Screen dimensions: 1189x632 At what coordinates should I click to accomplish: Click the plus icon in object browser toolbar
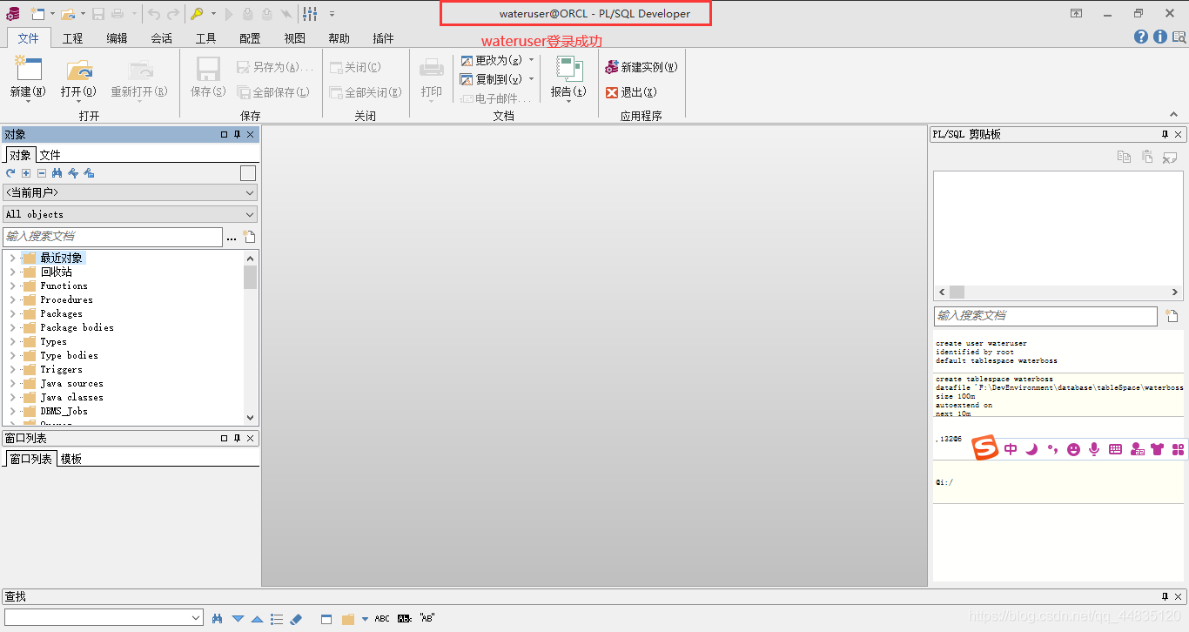(x=26, y=173)
